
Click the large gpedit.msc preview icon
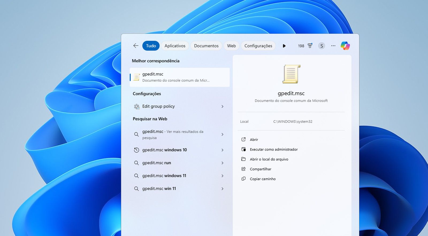(291, 74)
